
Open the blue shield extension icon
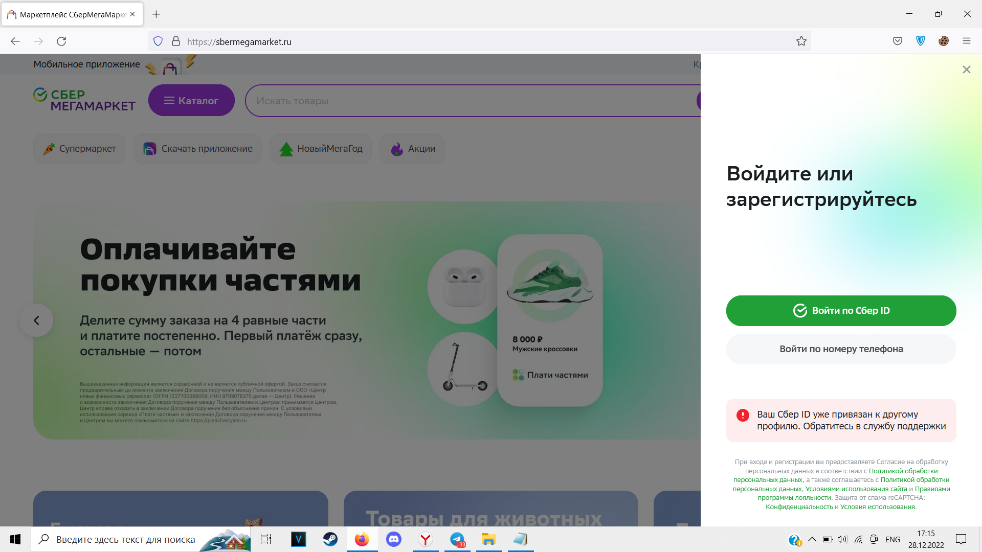pos(921,41)
